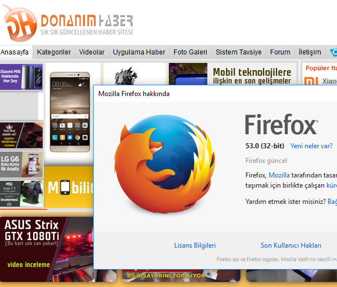
Task: Open the LG G6 Kutu Açma thumbnail
Action: click(21, 165)
